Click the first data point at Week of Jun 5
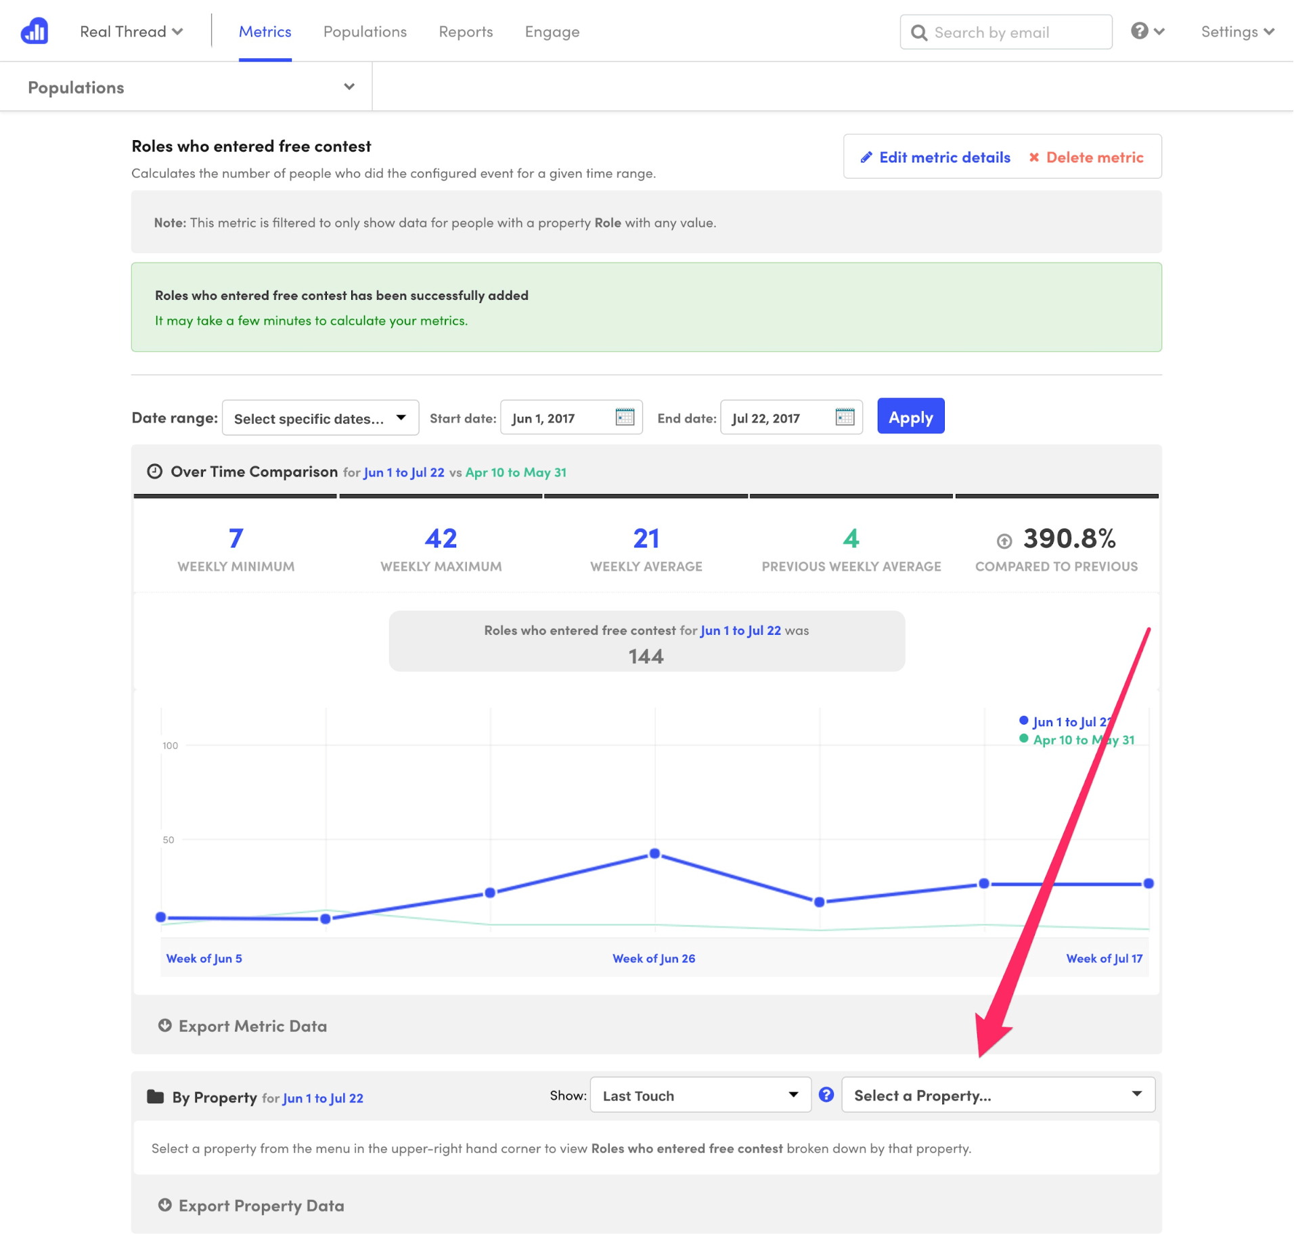 (x=160, y=918)
